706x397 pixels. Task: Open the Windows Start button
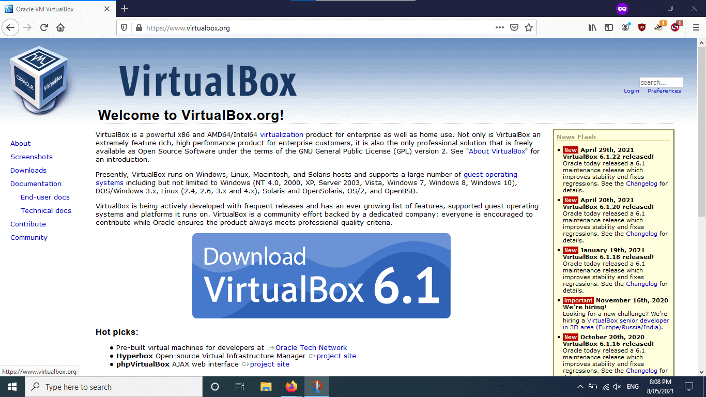(x=12, y=387)
